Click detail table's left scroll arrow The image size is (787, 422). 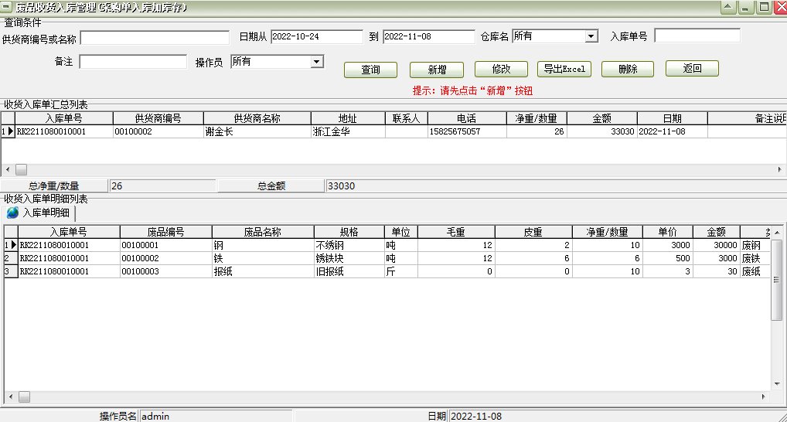[11, 397]
